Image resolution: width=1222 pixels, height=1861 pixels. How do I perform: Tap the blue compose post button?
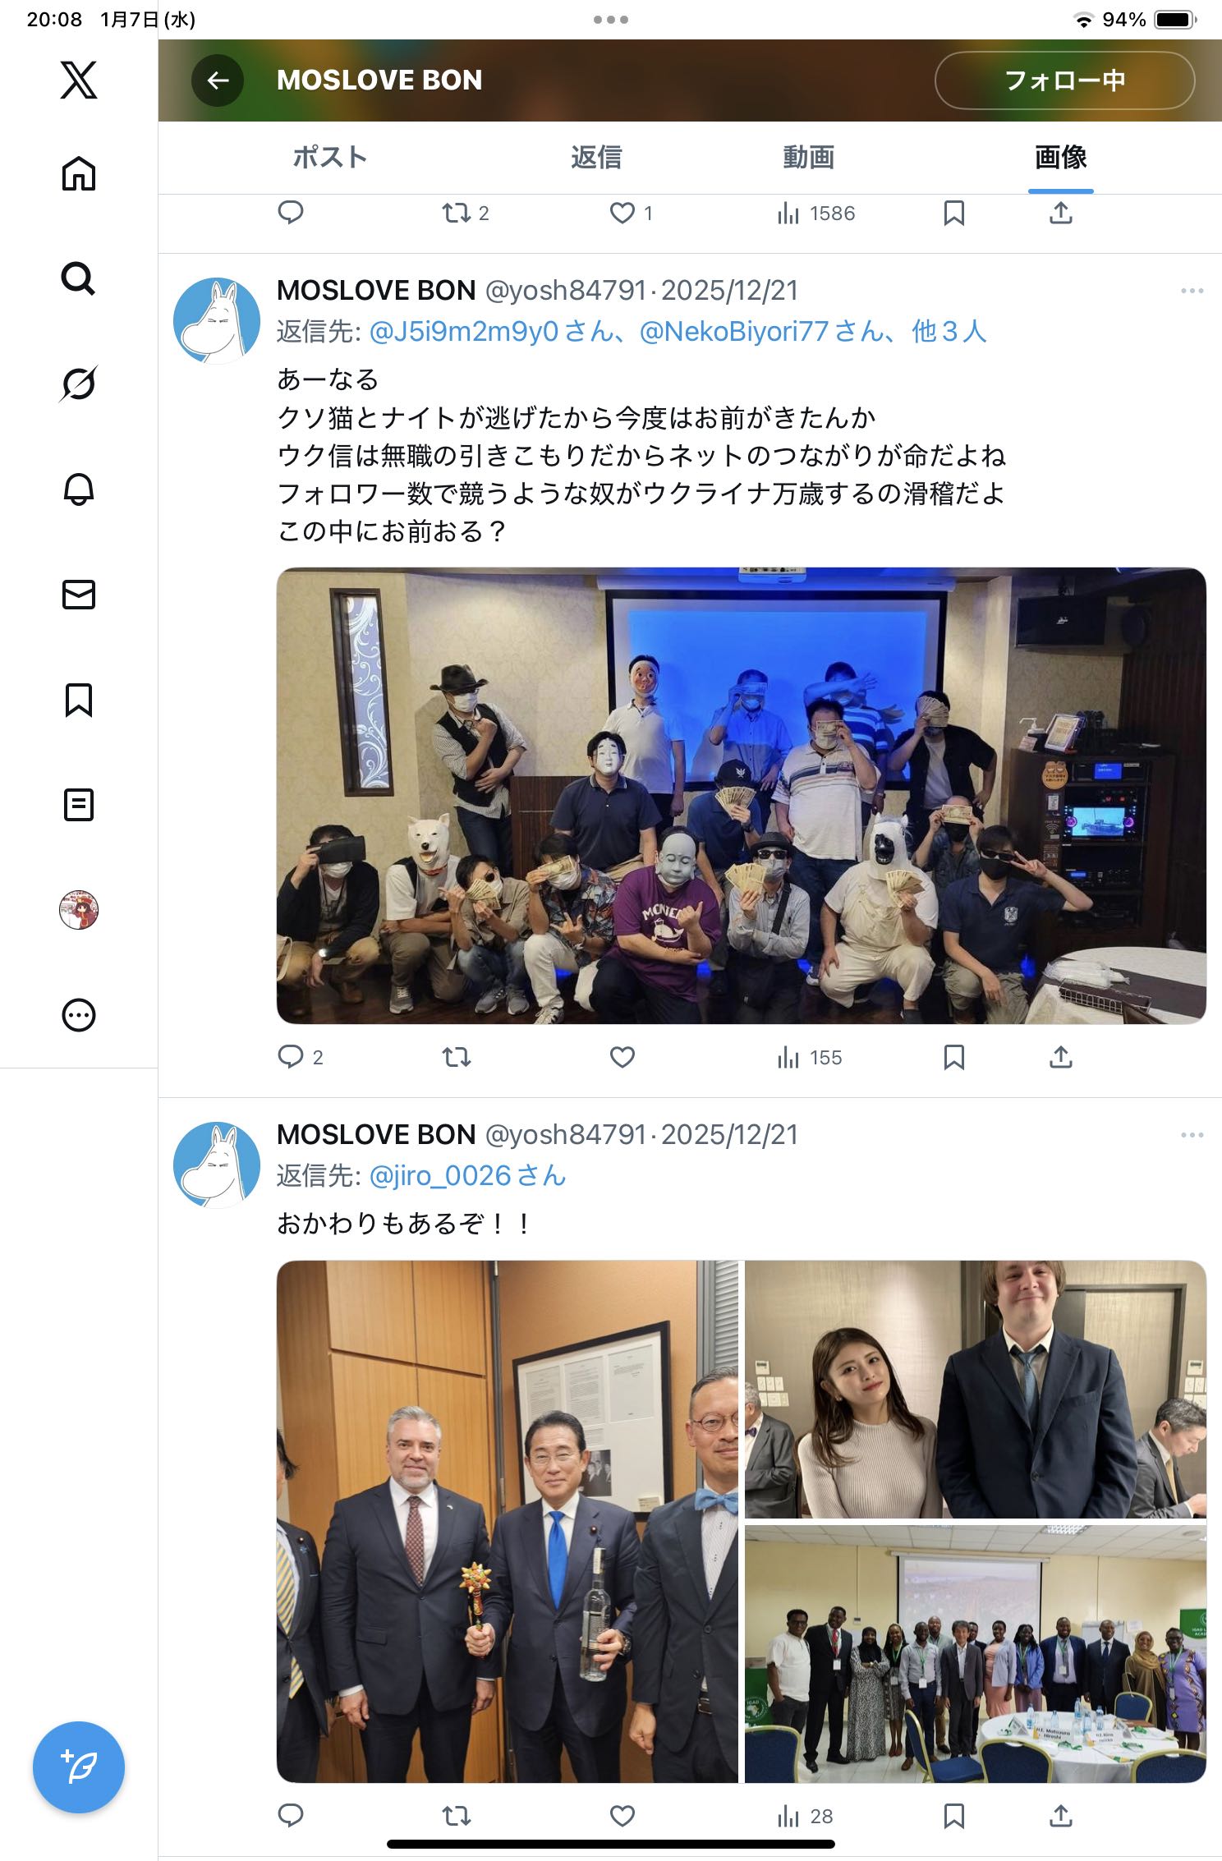[x=79, y=1767]
